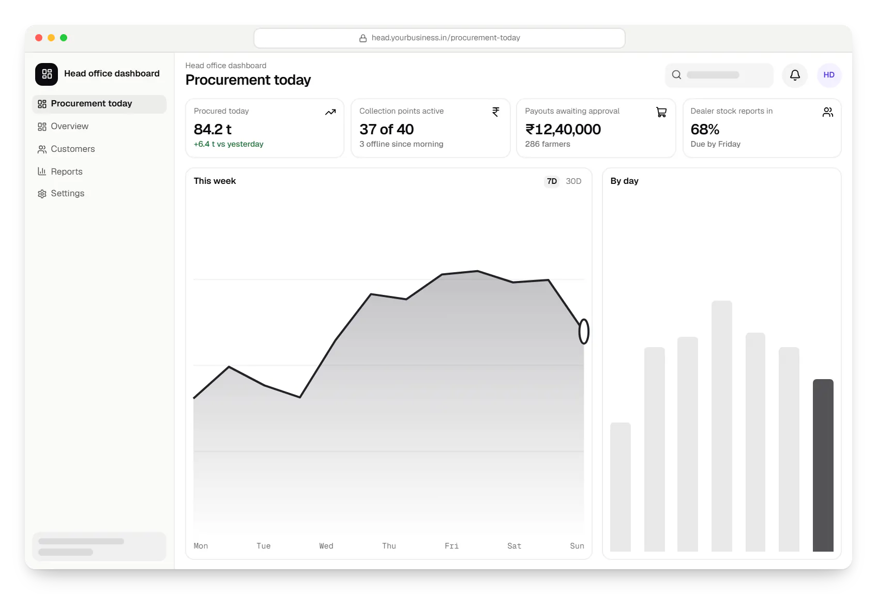This screenshot has width=877, height=594.
Task: Click the people icon beside Customers
Action: click(x=42, y=149)
